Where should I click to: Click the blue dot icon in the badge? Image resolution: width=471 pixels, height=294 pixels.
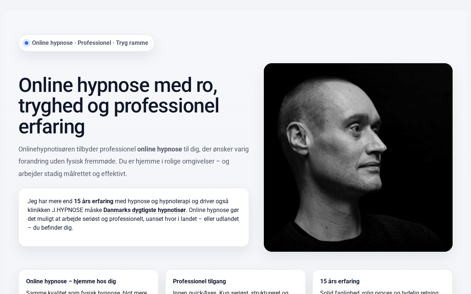(26, 43)
